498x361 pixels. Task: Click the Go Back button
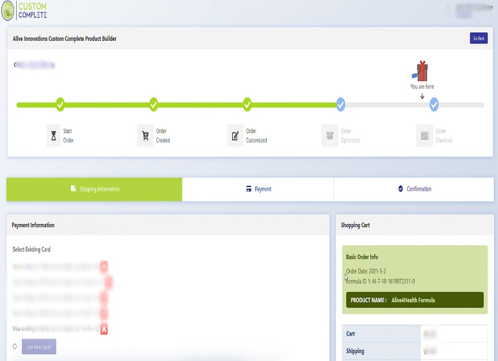pos(478,39)
